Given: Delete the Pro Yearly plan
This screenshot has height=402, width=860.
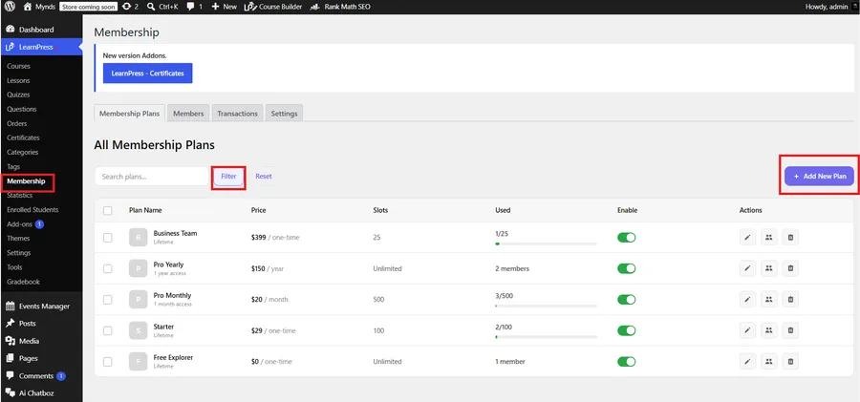Looking at the screenshot, I should tap(790, 268).
